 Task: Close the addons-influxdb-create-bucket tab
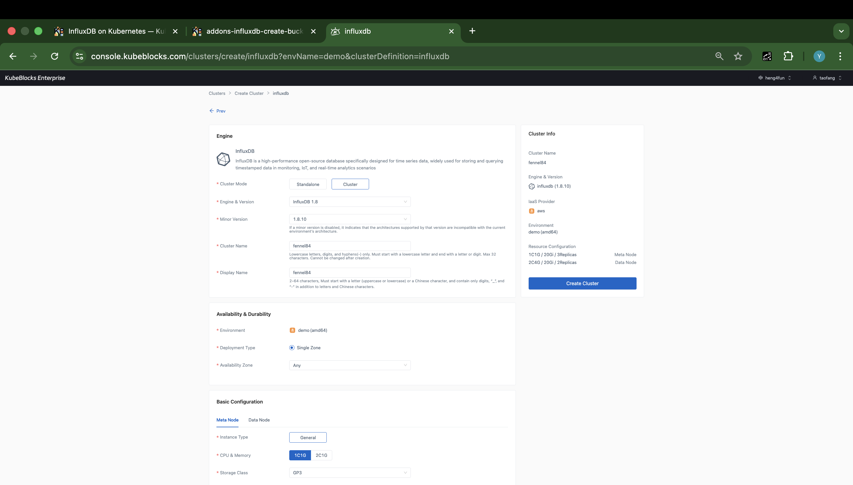click(x=313, y=31)
